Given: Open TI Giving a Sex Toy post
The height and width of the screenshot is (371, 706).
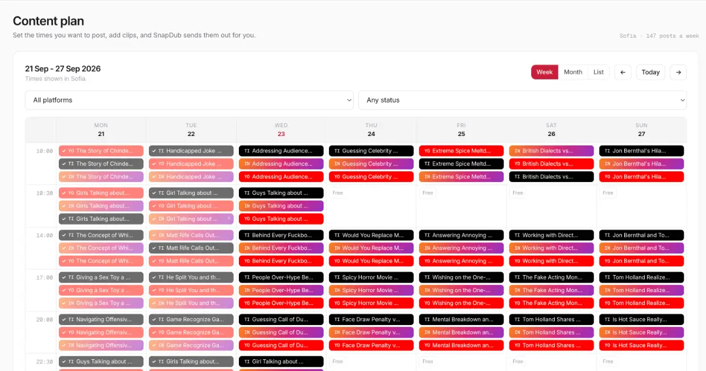Looking at the screenshot, I should 101,277.
